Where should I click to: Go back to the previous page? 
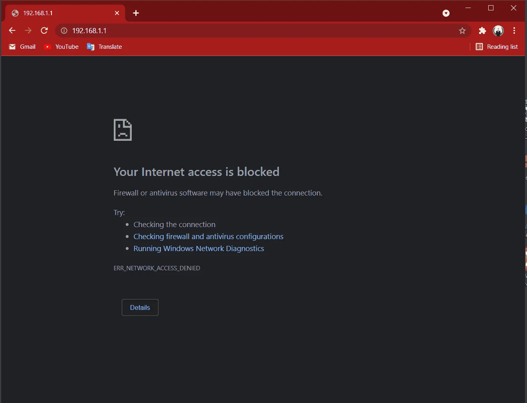[x=12, y=31]
